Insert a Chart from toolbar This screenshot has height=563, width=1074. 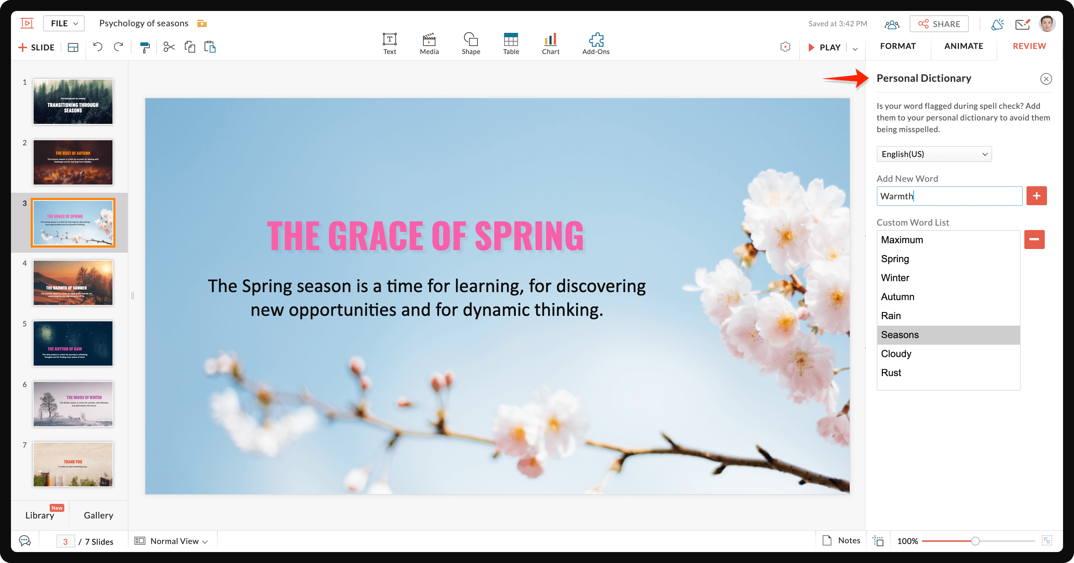(x=551, y=43)
